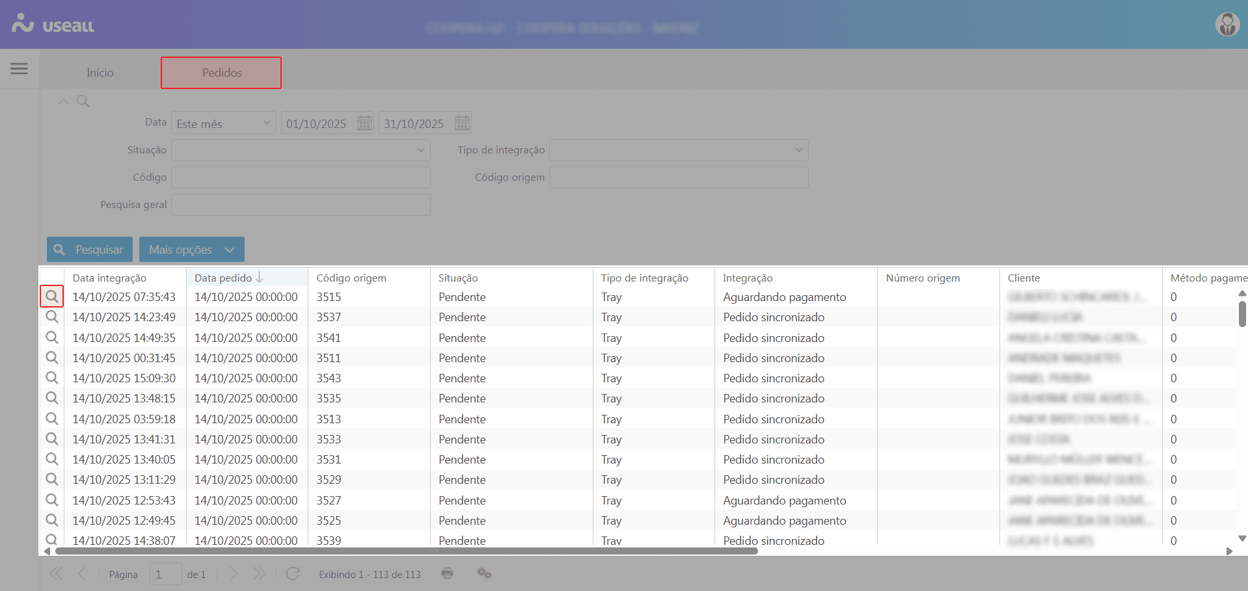Refresh the orders grid
The width and height of the screenshot is (1248, 591).
(293, 573)
